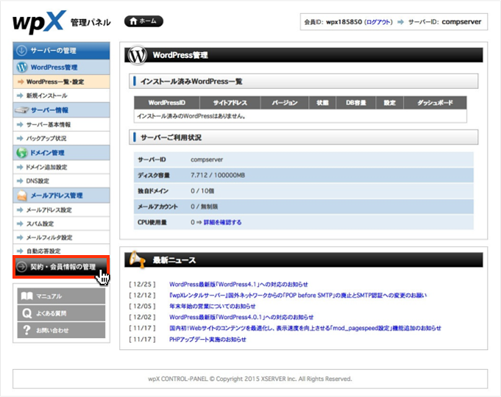Open メールアドレス設定 menu item
This screenshot has width=501, height=397.
[x=61, y=210]
